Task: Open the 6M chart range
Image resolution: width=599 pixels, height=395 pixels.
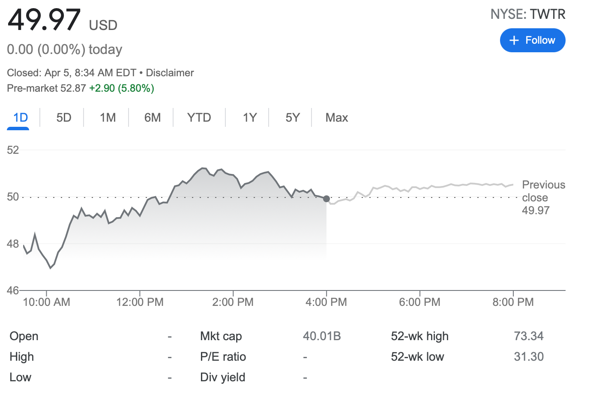Action: pos(153,118)
